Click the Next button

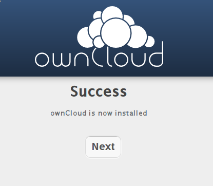(x=103, y=147)
